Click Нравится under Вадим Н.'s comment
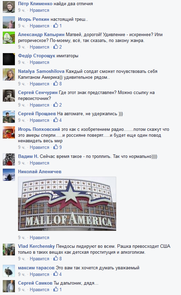 tap(40, 163)
